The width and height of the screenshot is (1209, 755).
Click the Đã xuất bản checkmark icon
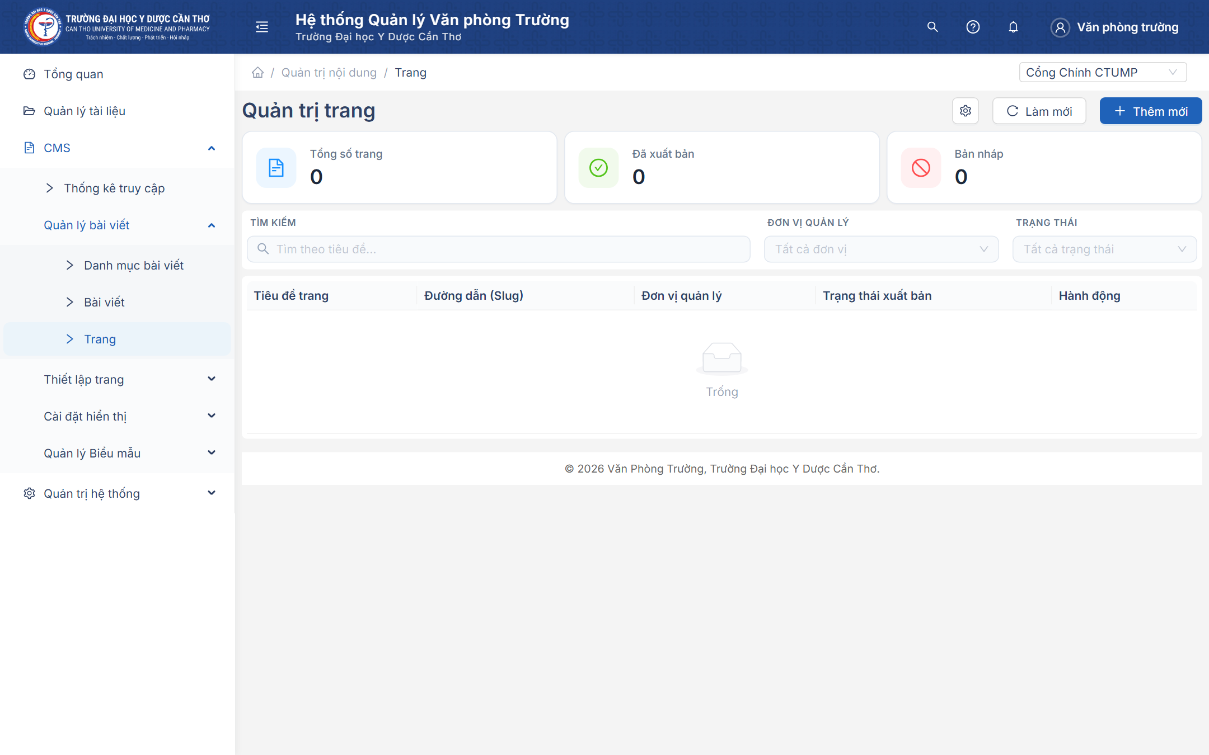click(x=599, y=168)
